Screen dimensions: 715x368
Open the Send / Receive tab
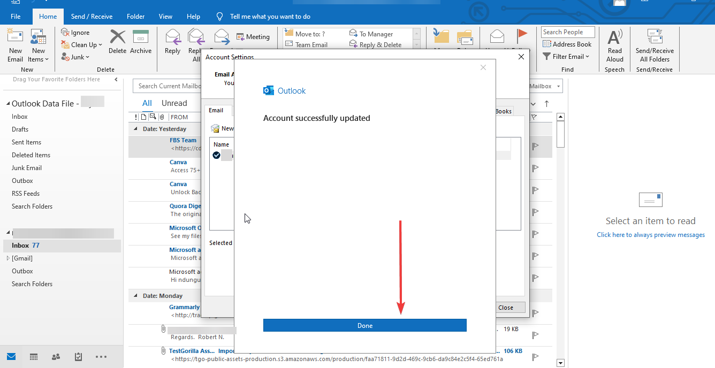[92, 16]
